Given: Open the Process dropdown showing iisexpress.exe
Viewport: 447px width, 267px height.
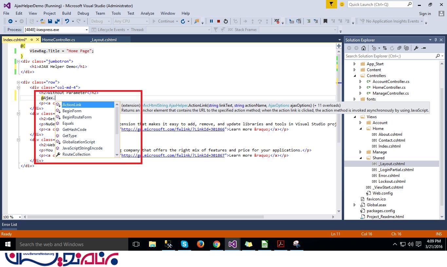Looking at the screenshot, I should coord(87,30).
